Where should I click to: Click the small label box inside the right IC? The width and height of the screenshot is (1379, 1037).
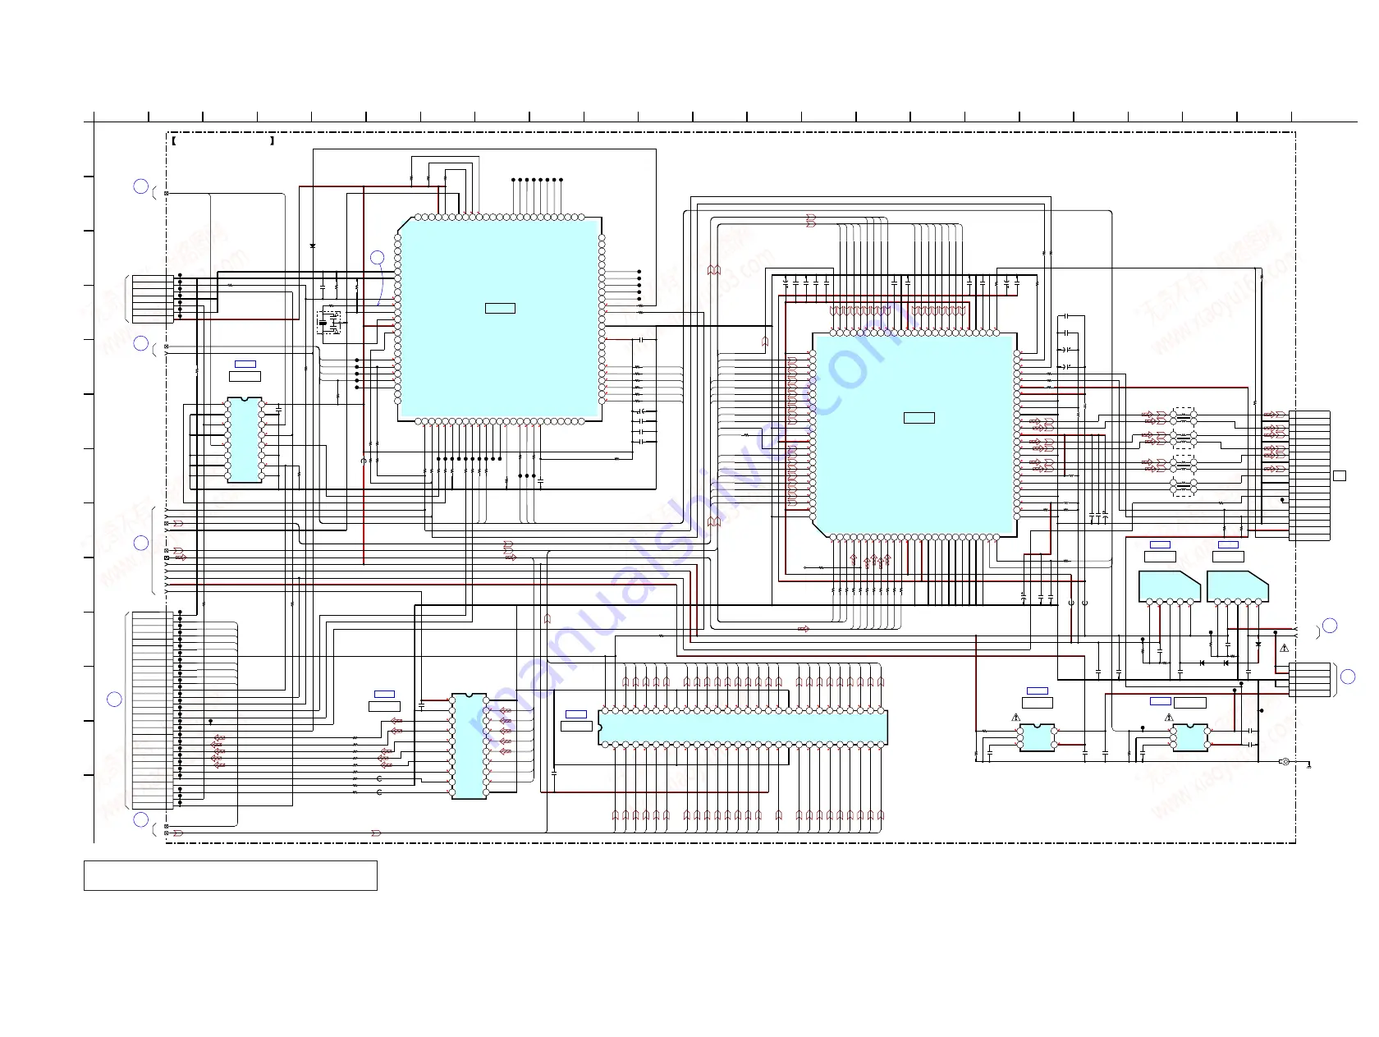click(x=919, y=418)
